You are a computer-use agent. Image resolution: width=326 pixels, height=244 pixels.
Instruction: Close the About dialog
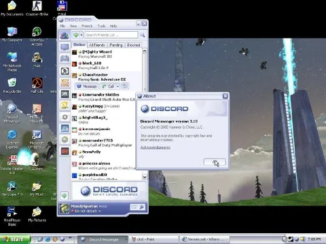pyautogui.click(x=225, y=96)
